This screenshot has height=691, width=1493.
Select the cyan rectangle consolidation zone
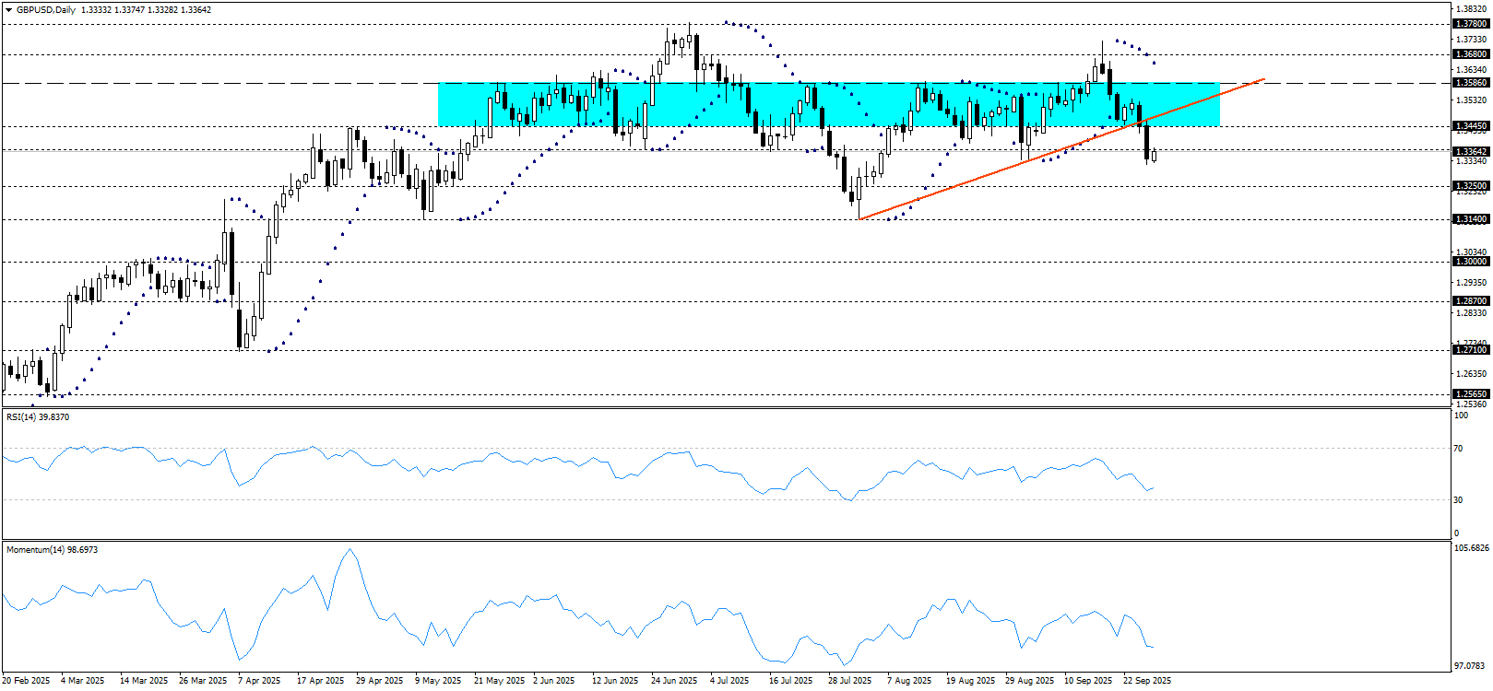pos(828,104)
